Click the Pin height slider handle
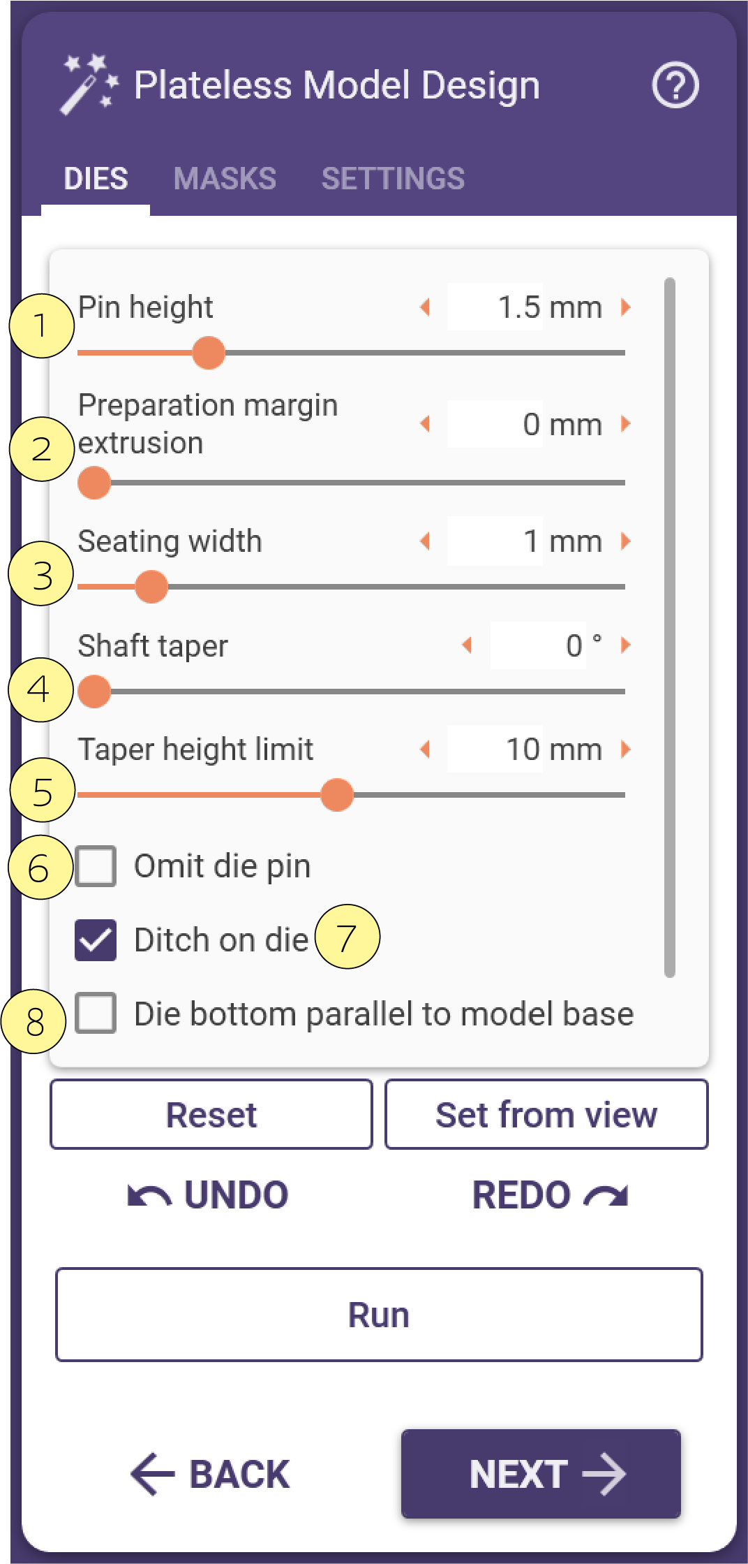 click(x=208, y=353)
